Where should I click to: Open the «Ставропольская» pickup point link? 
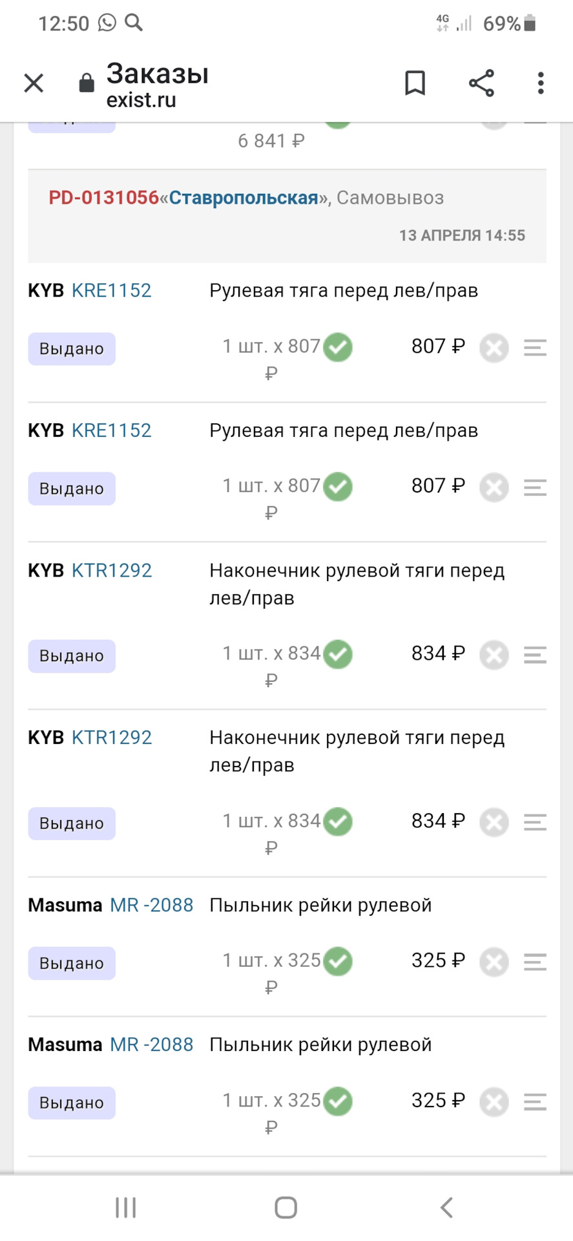[x=244, y=198]
